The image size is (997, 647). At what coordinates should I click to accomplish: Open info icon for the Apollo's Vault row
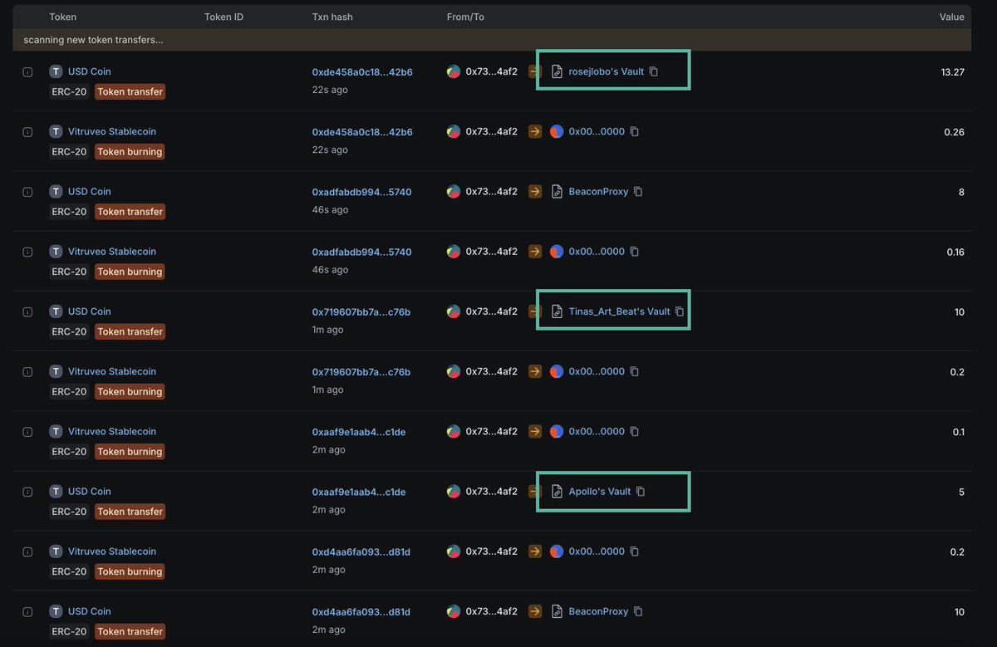27,492
